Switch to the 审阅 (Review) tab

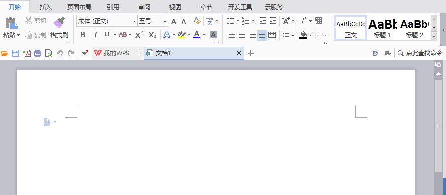[144, 7]
